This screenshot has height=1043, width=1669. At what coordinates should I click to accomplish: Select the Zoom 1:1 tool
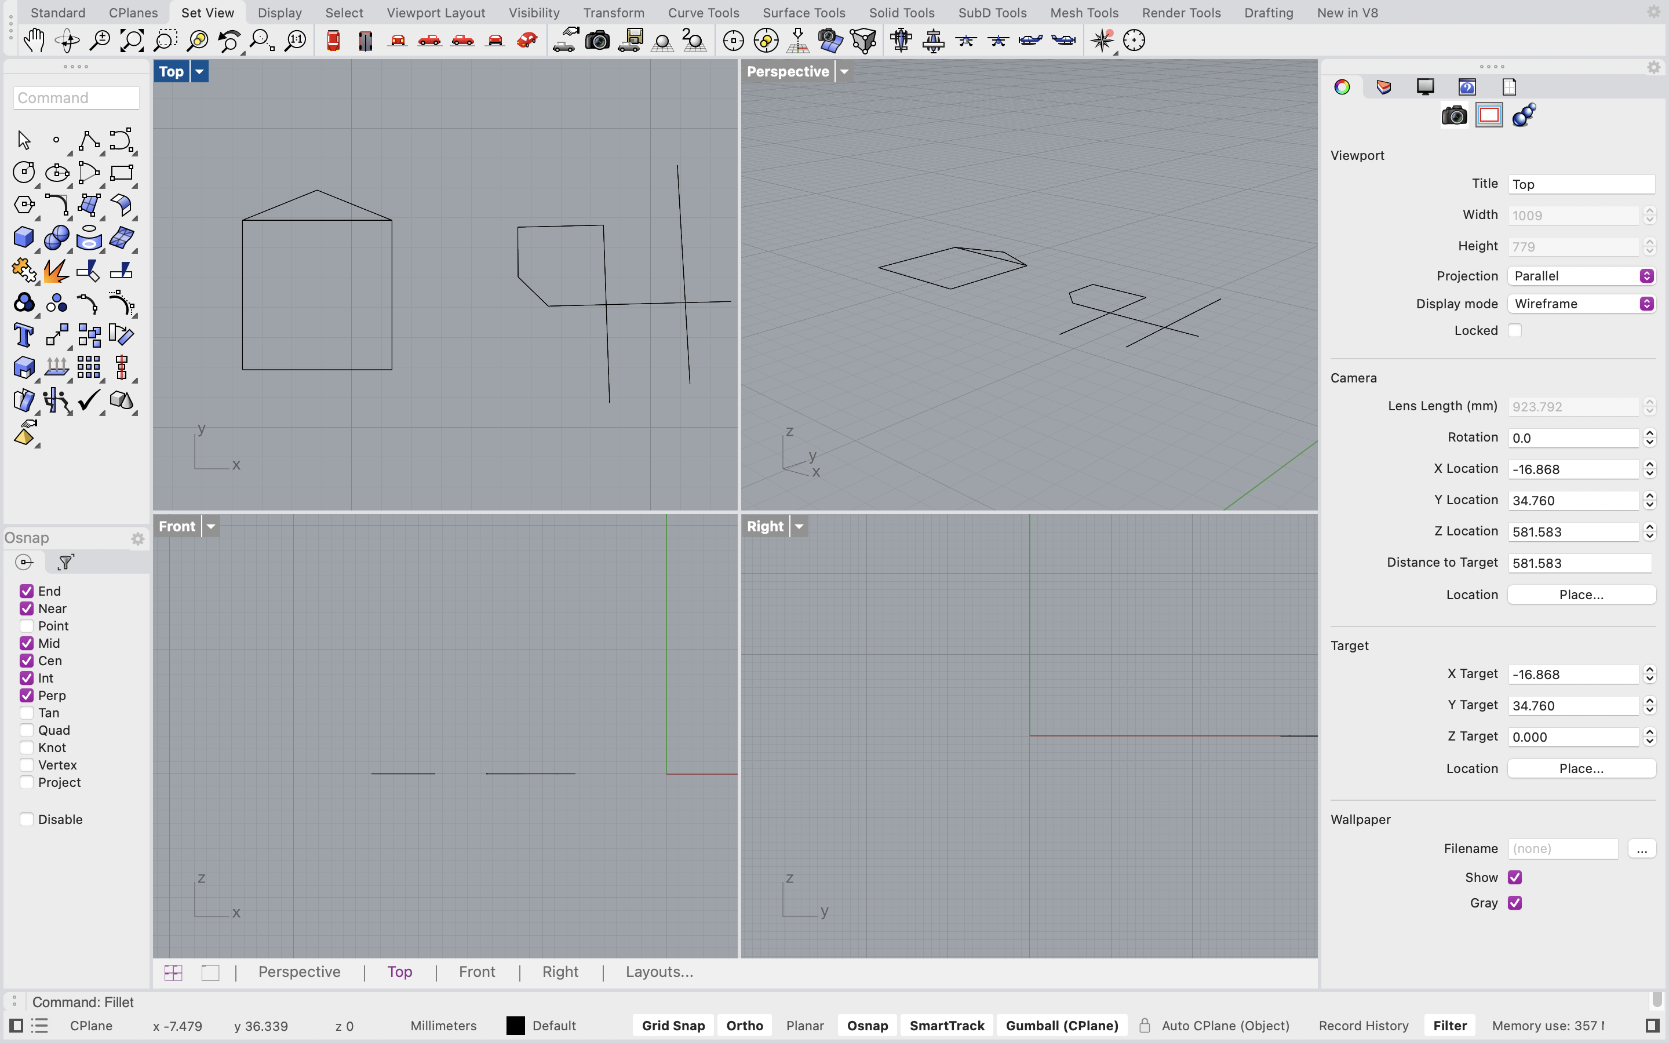297,40
